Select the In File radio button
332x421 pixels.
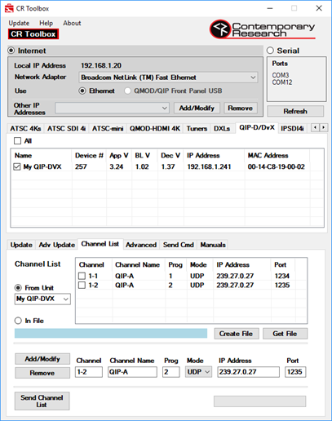tap(18, 321)
